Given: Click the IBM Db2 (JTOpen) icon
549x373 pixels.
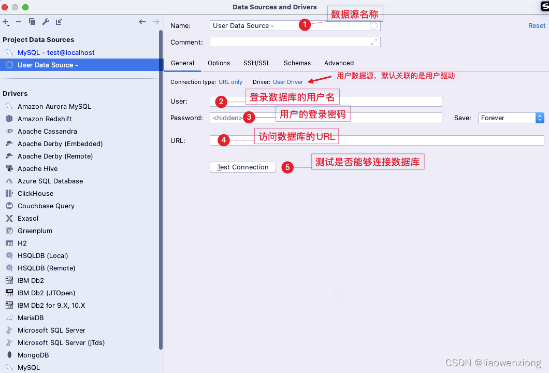Looking at the screenshot, I should point(9,293).
